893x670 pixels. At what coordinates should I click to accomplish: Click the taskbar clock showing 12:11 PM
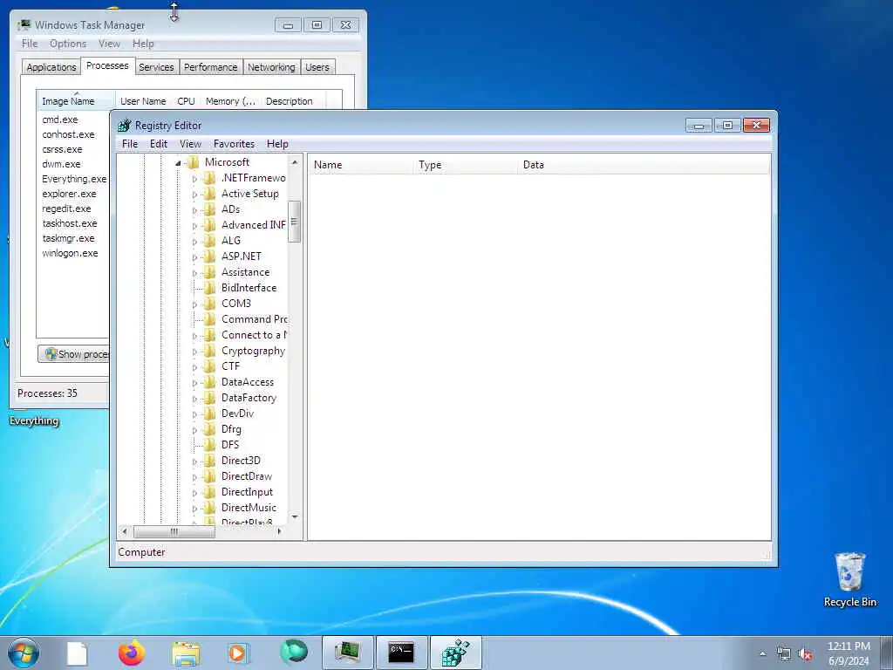[x=849, y=653]
